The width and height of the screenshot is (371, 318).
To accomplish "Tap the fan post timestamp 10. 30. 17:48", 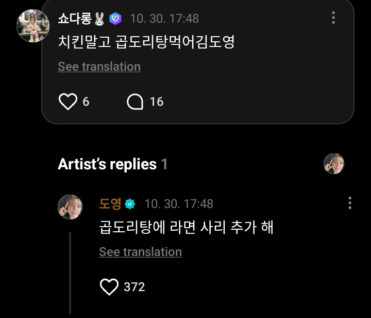I will pyautogui.click(x=164, y=19).
